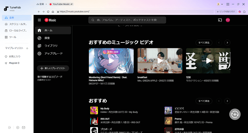Open the cast to device icon

pyautogui.click(x=220, y=20)
